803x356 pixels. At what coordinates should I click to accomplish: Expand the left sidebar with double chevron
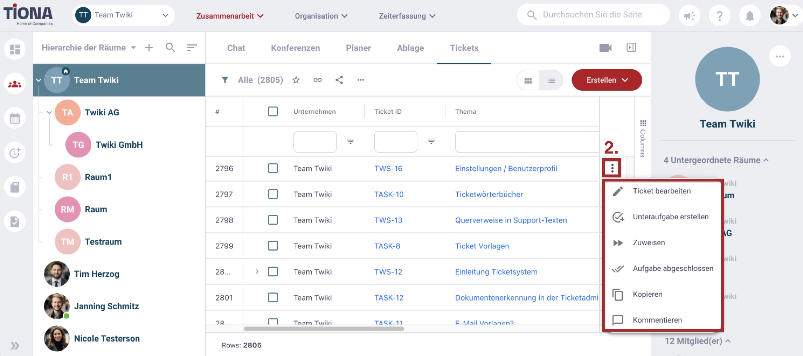pos(15,345)
